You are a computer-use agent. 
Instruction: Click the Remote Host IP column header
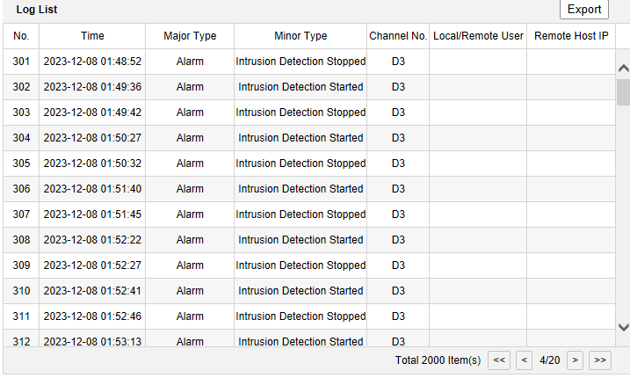pyautogui.click(x=571, y=36)
